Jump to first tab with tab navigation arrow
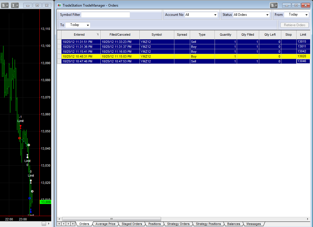 pyautogui.click(x=59, y=224)
